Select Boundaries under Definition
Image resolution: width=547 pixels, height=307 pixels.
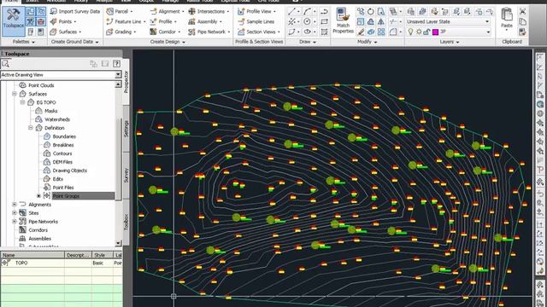(x=64, y=136)
